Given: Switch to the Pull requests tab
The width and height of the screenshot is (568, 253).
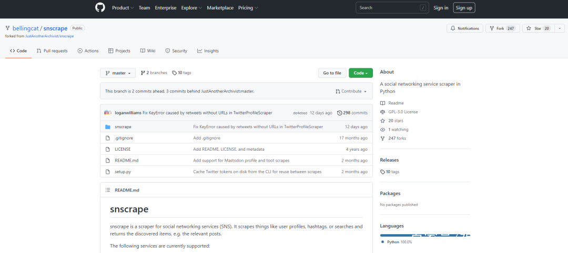Looking at the screenshot, I should pyautogui.click(x=52, y=51).
